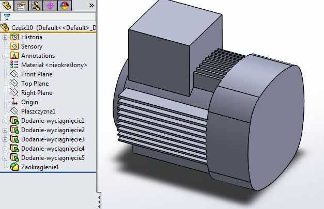This screenshot has width=324, height=209.
Task: Expand Dodanie-wyciągnięcie5 feature
Action: click(x=5, y=158)
